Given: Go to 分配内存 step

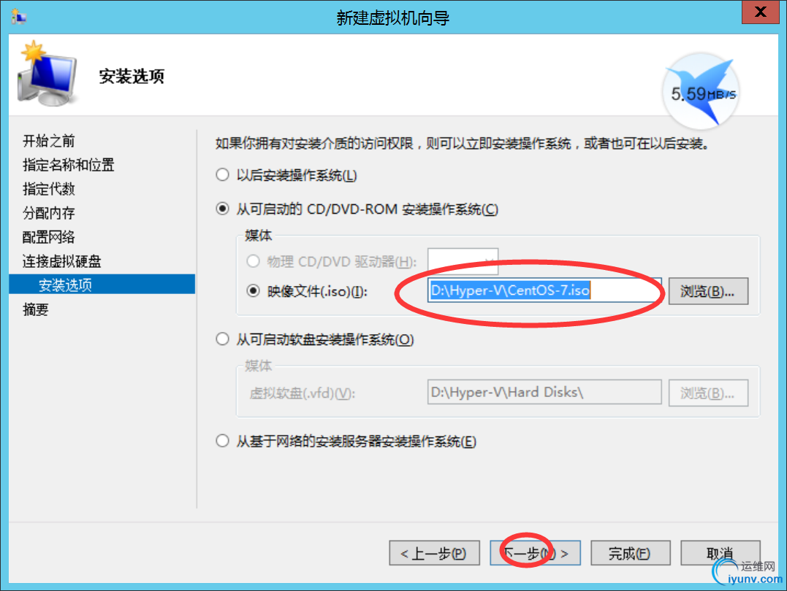Looking at the screenshot, I should coord(49,213).
